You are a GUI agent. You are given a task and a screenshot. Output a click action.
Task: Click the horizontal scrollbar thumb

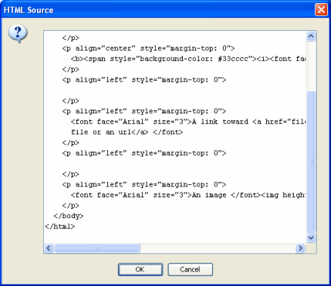(96, 248)
